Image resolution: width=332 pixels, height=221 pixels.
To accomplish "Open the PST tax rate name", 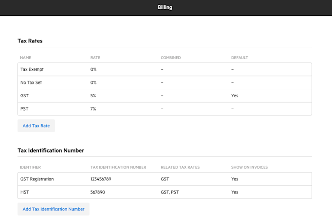I will 24,109.
